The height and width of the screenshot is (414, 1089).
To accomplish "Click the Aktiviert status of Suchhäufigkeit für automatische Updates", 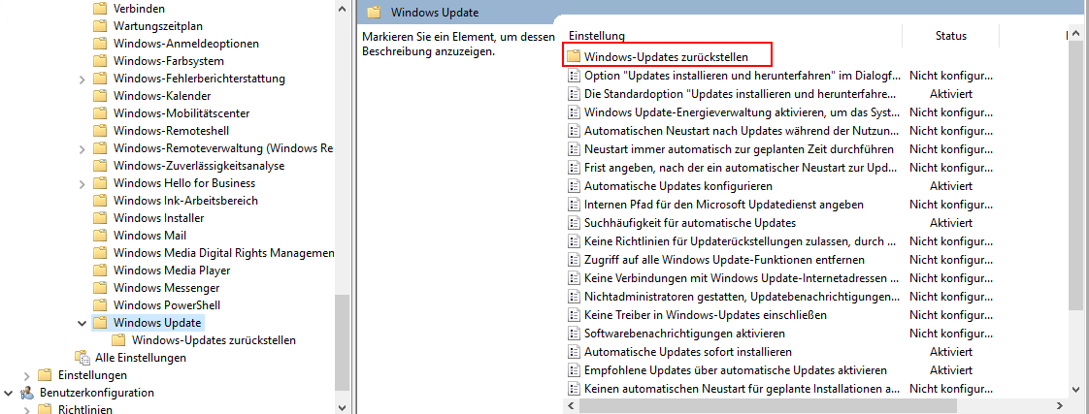I will tap(951, 223).
